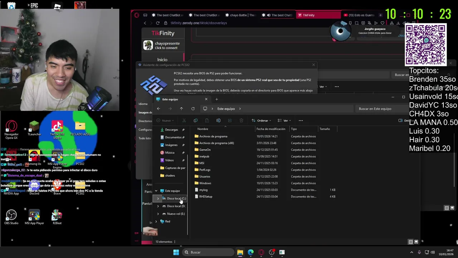Open the Ver view dropdown in front Explorer

coord(284,120)
